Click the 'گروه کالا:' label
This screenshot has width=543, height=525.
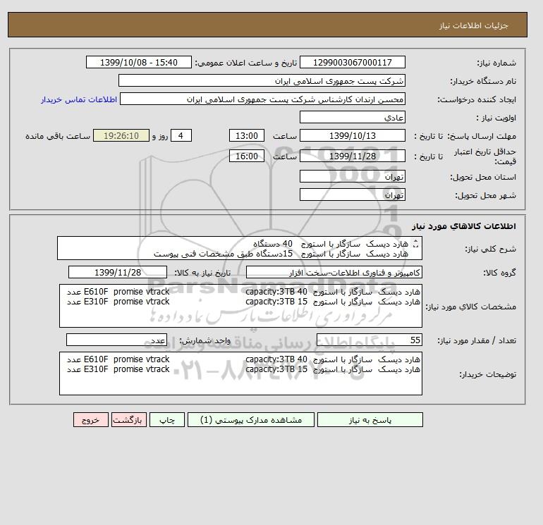500,273
